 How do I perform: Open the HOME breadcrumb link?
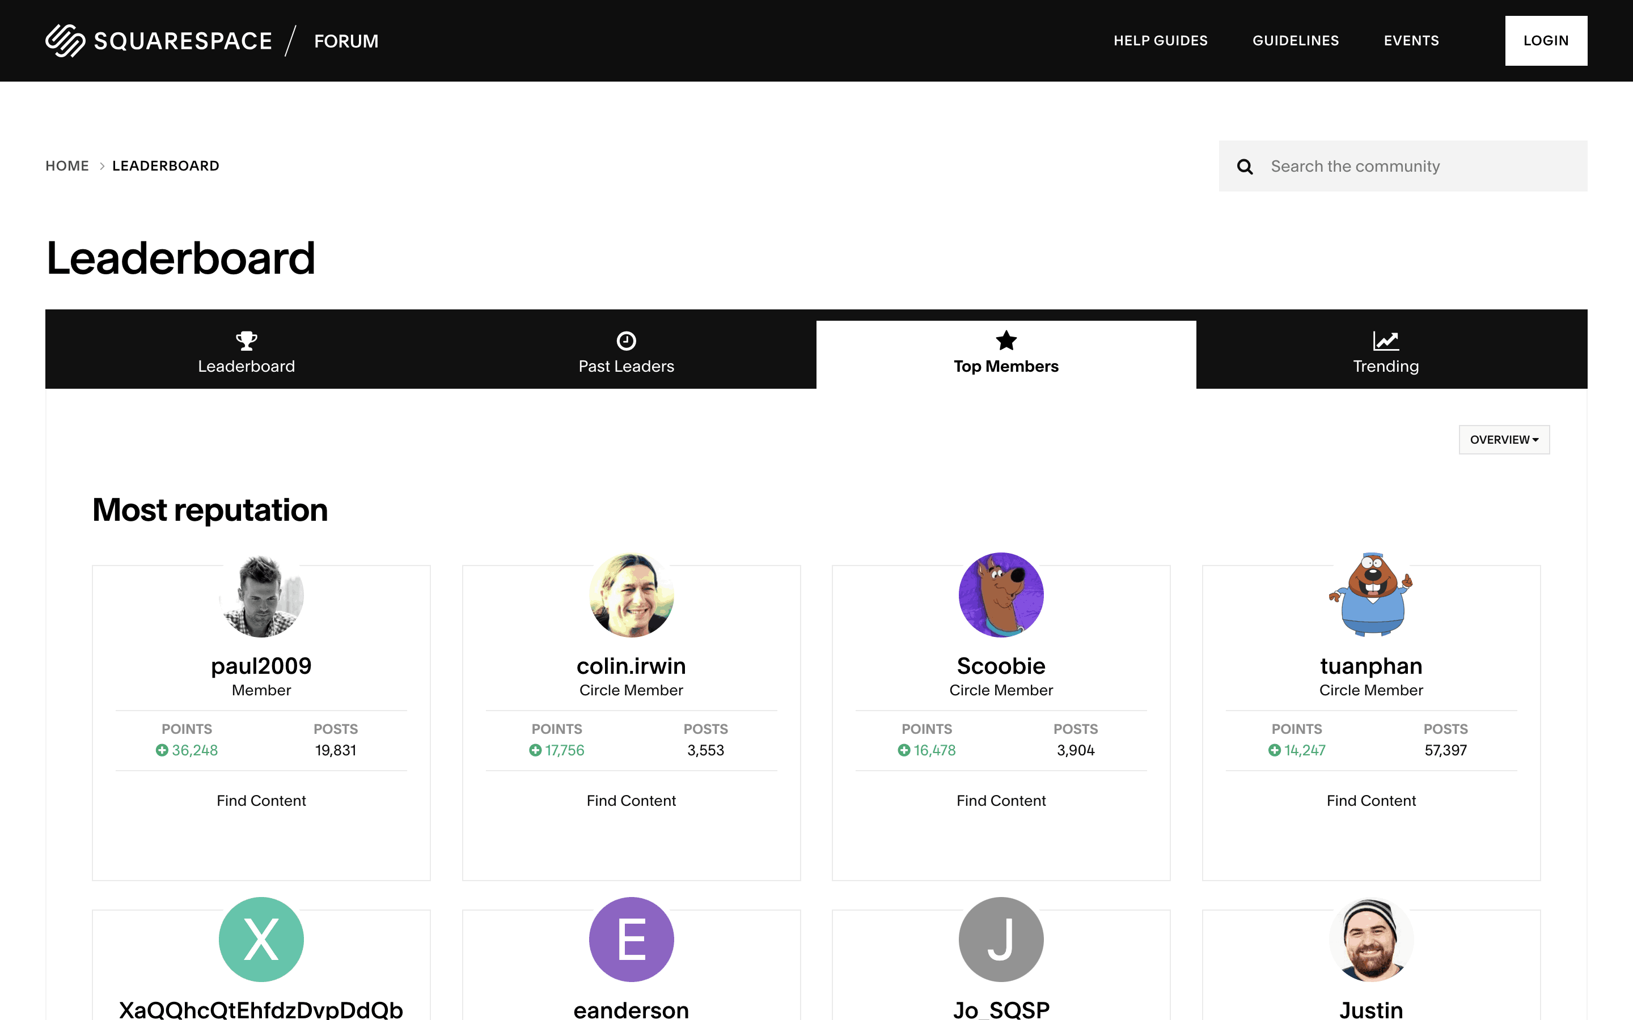[67, 166]
